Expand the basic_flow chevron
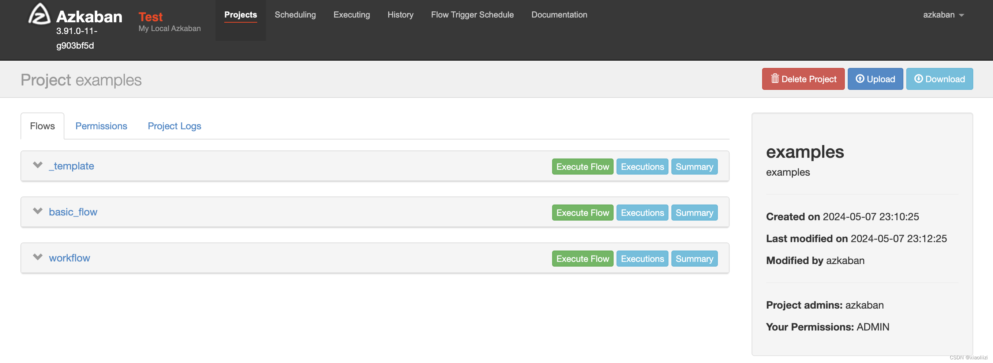 (37, 211)
